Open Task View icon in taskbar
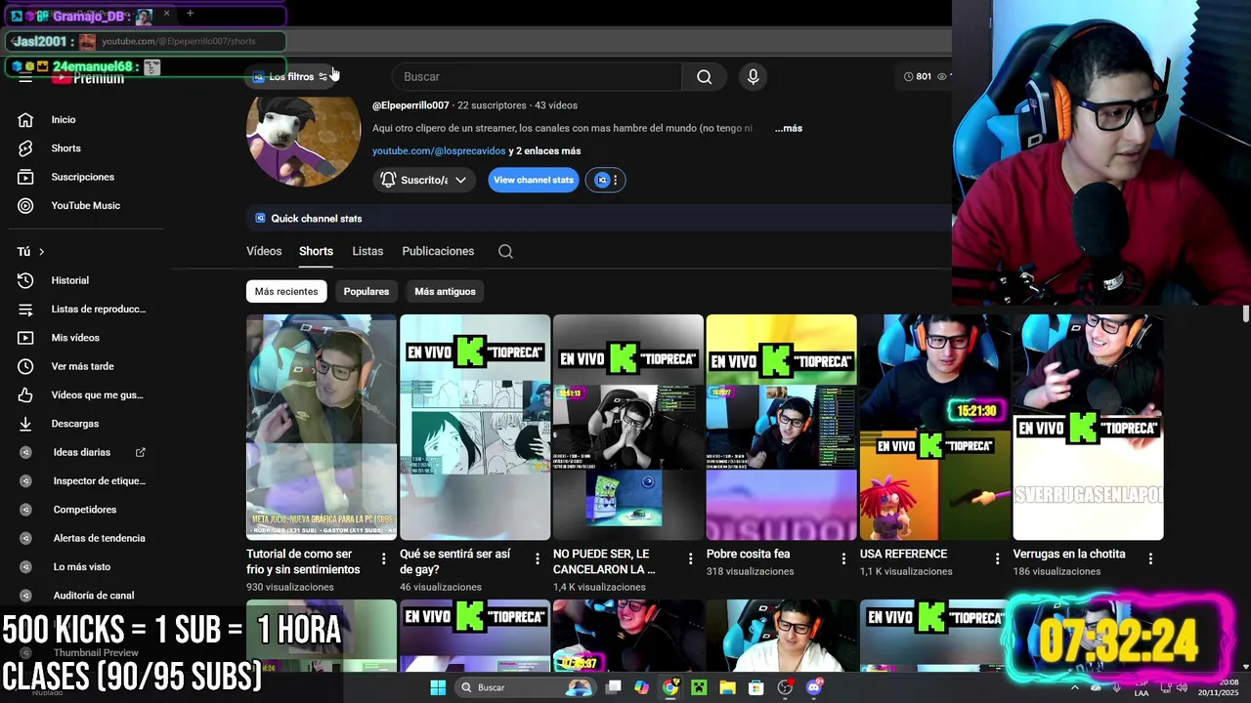This screenshot has height=703, width=1251. (613, 687)
